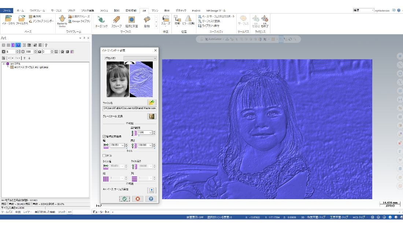Click the Artベースサーフェス属性 icon button
This screenshot has width=403, height=227.
152,190
